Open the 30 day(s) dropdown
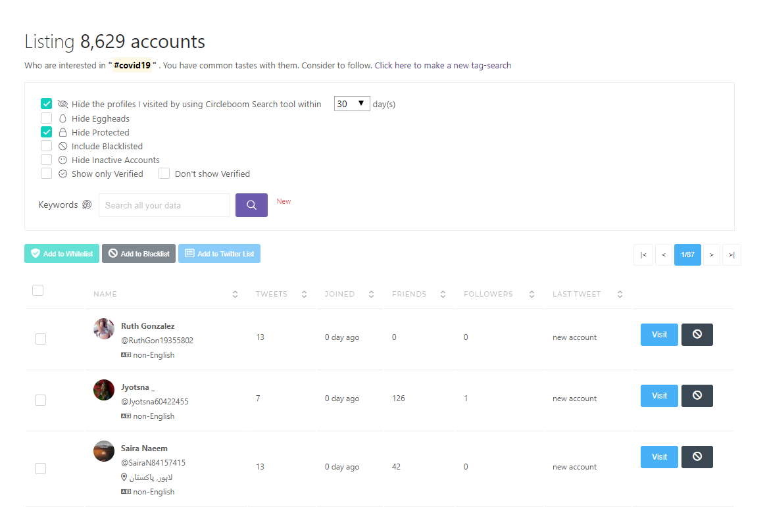The image size is (767, 507). [352, 104]
